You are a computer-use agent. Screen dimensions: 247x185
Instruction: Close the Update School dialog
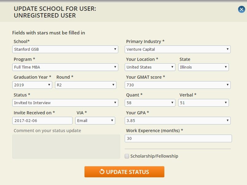click(241, 10)
